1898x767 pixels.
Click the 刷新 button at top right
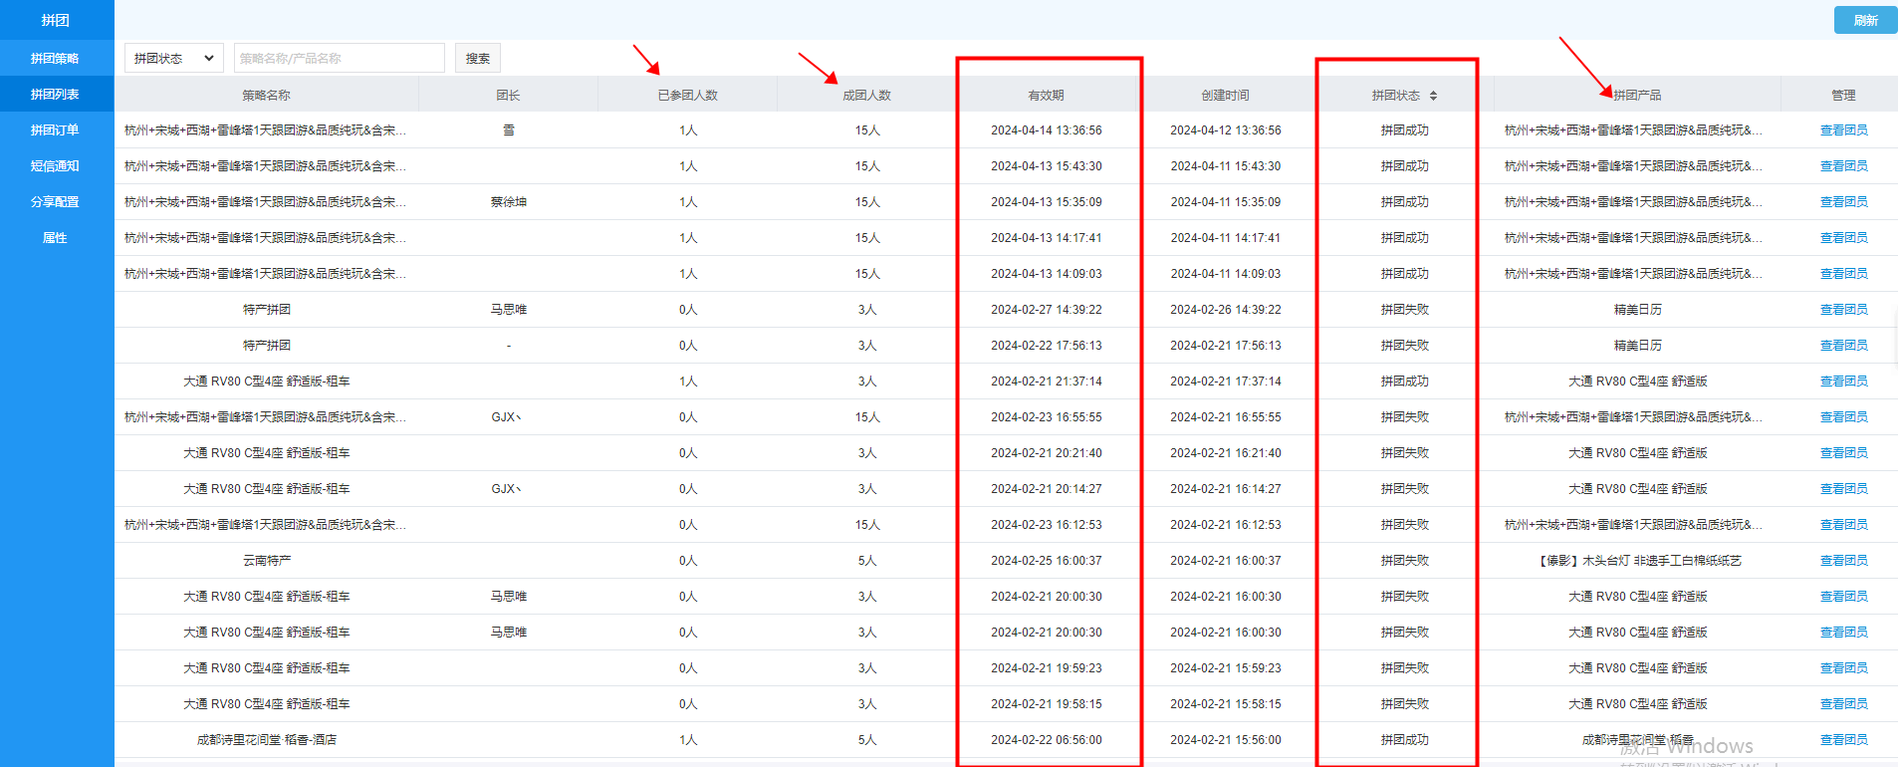coord(1864,20)
